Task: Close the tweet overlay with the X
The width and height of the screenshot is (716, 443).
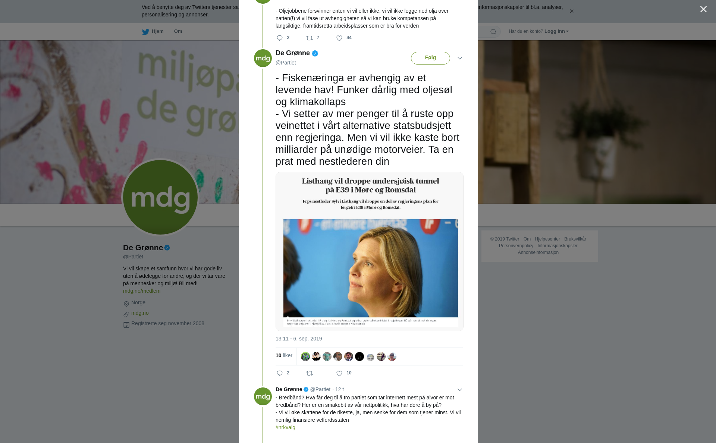Action: (x=703, y=9)
